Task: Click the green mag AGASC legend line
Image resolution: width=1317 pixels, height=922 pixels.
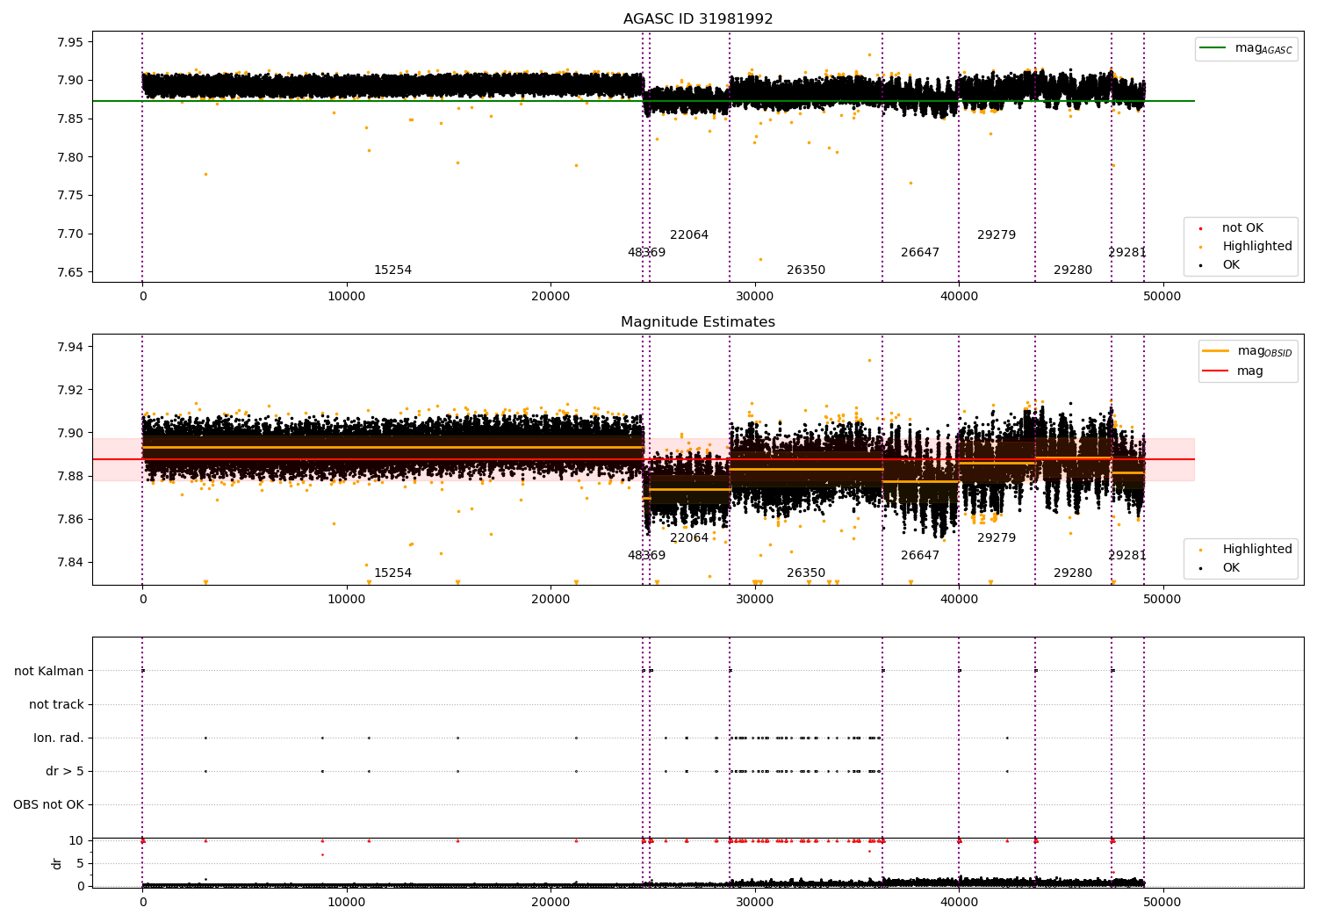Action: tap(1214, 48)
